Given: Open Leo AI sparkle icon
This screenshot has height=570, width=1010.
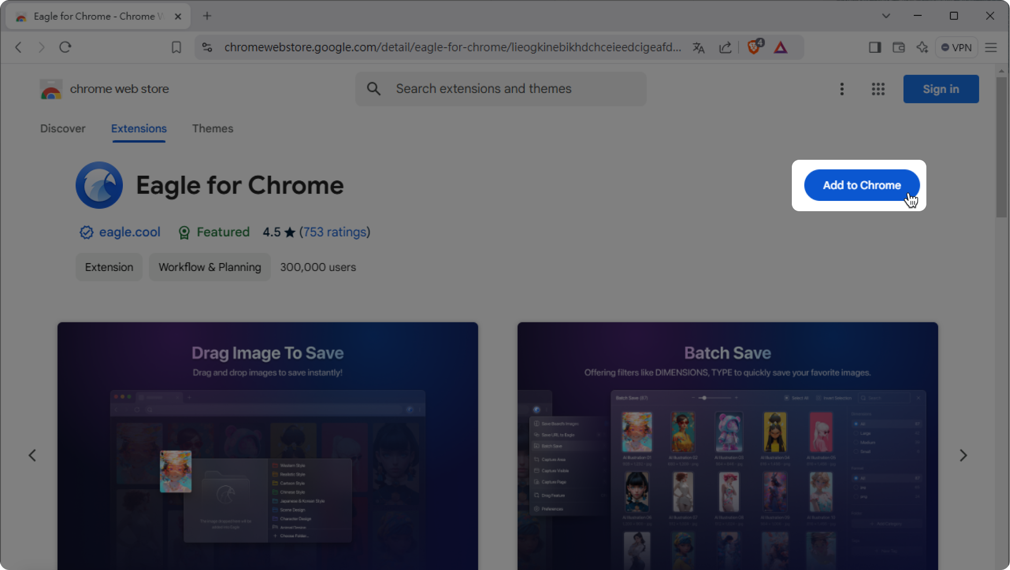Looking at the screenshot, I should point(922,47).
